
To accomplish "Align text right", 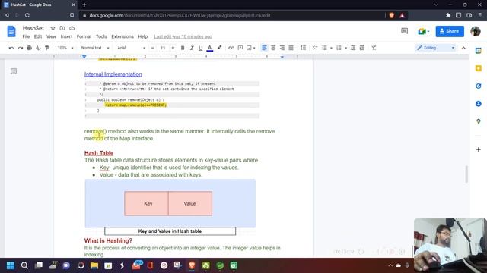I will [x=282, y=48].
